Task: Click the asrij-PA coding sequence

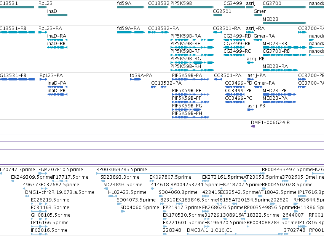Action: pos(251,80)
